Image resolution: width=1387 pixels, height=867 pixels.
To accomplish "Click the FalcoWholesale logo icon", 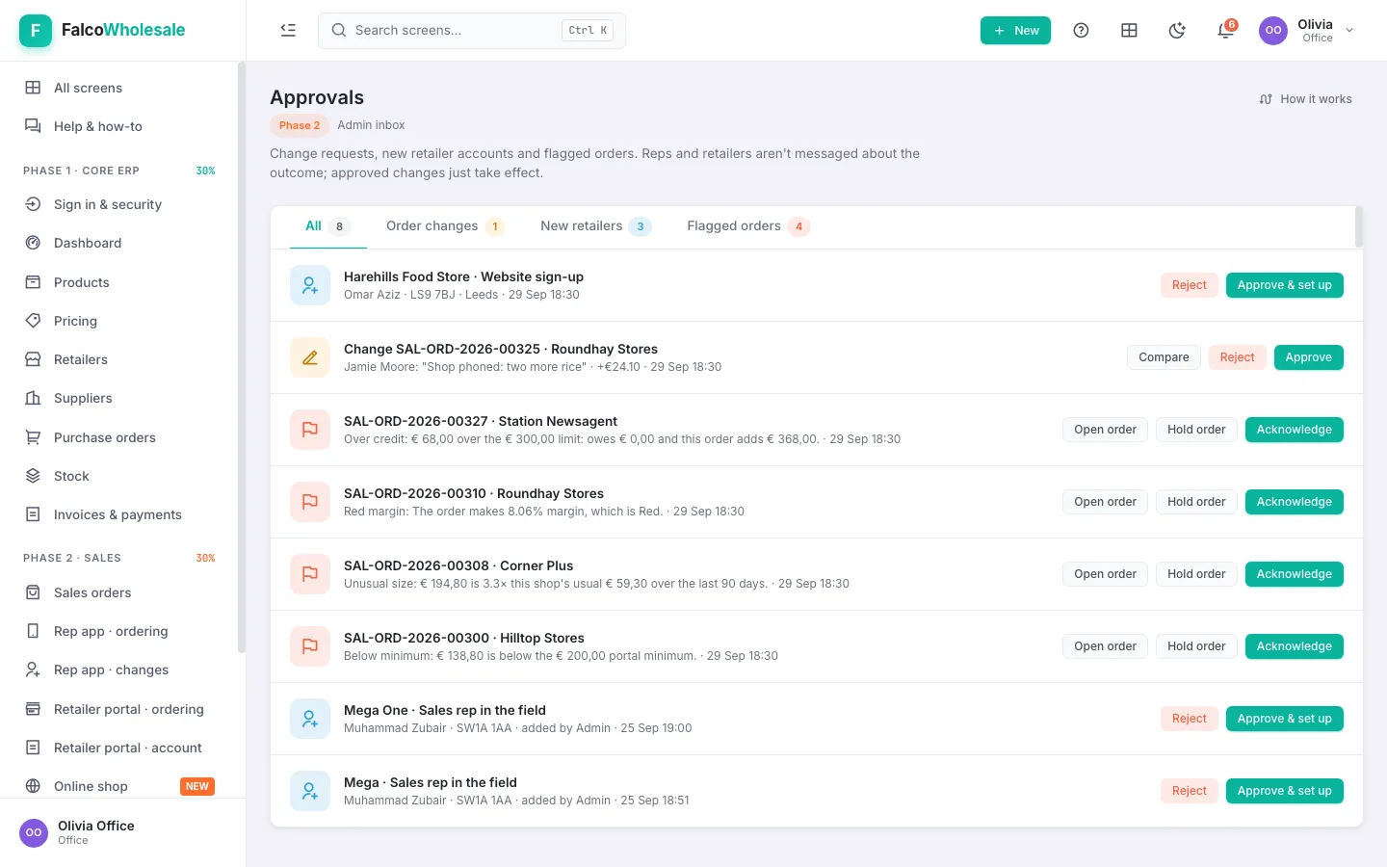I will [x=36, y=30].
